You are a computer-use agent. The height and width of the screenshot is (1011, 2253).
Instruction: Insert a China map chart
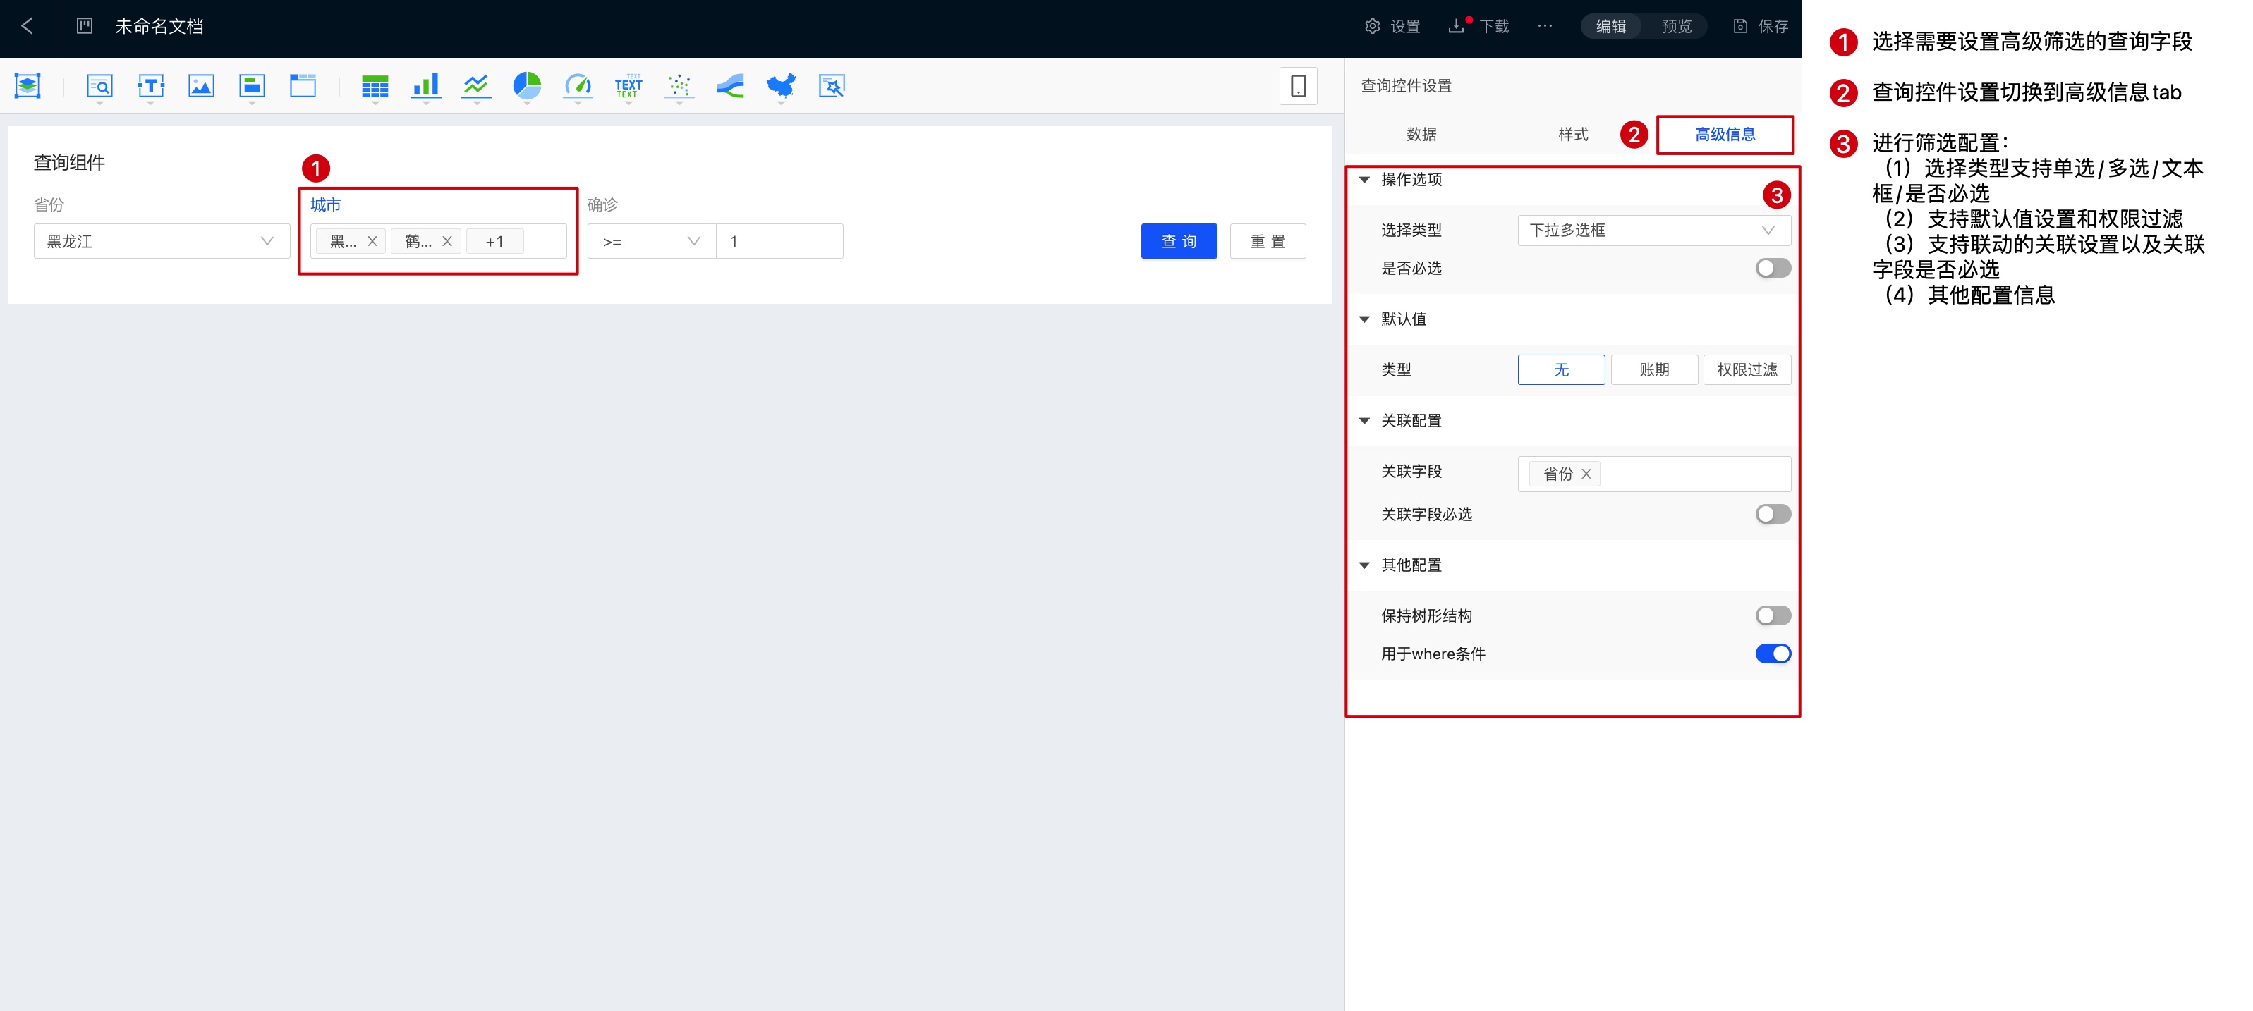click(781, 85)
